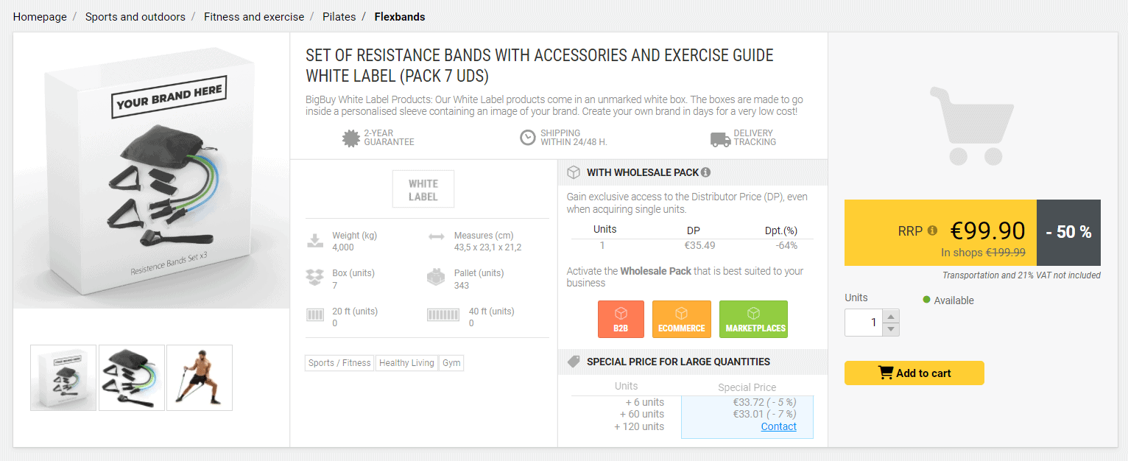This screenshot has width=1128, height=461.
Task: Click the large shopping cart icon
Action: click(973, 126)
